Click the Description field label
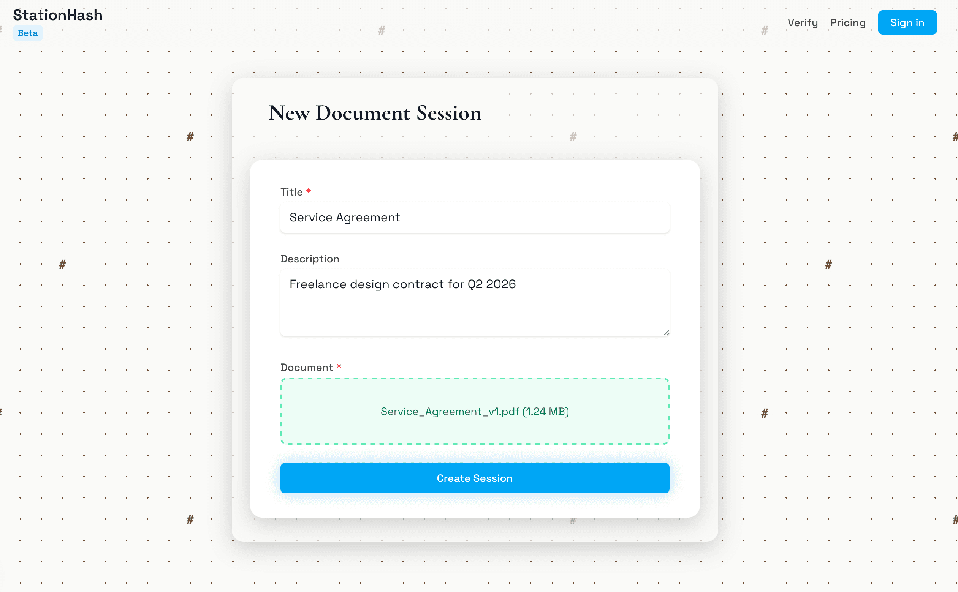 pyautogui.click(x=310, y=259)
